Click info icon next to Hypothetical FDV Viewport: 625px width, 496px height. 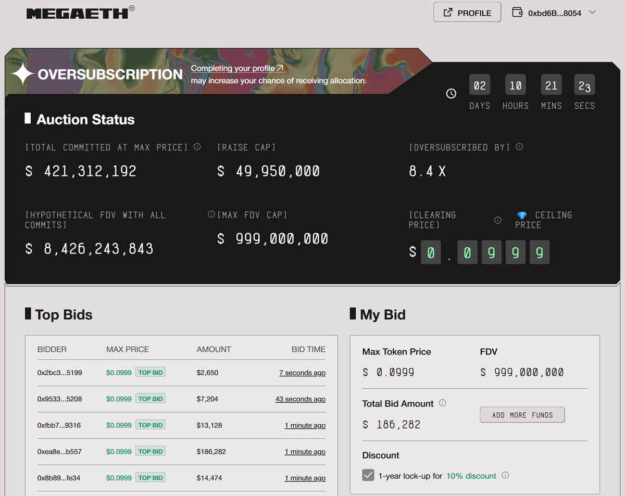tap(211, 214)
